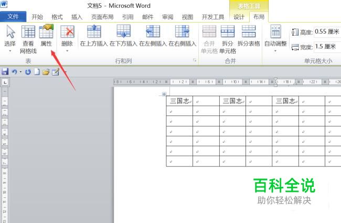This screenshot has width=341, height=223.
Task: Click the second 三国志 table cell
Action: tap(232, 101)
